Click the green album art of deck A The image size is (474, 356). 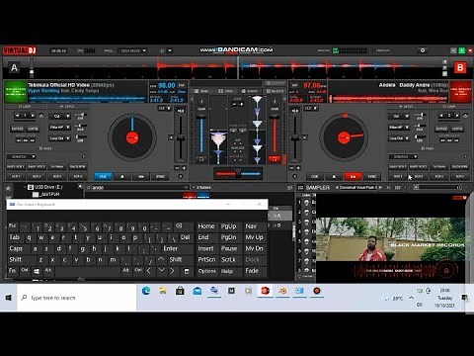click(x=16, y=92)
